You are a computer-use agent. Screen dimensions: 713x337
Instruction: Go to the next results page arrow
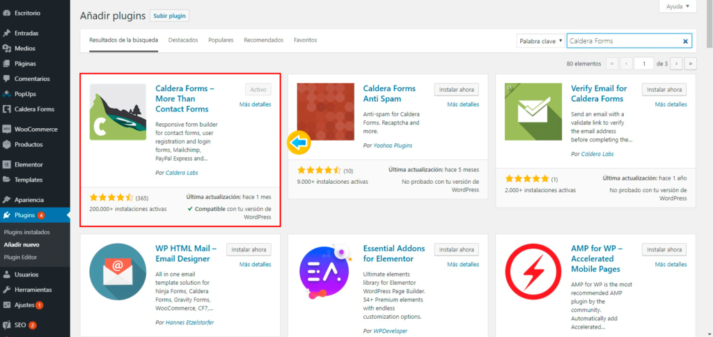click(x=677, y=63)
